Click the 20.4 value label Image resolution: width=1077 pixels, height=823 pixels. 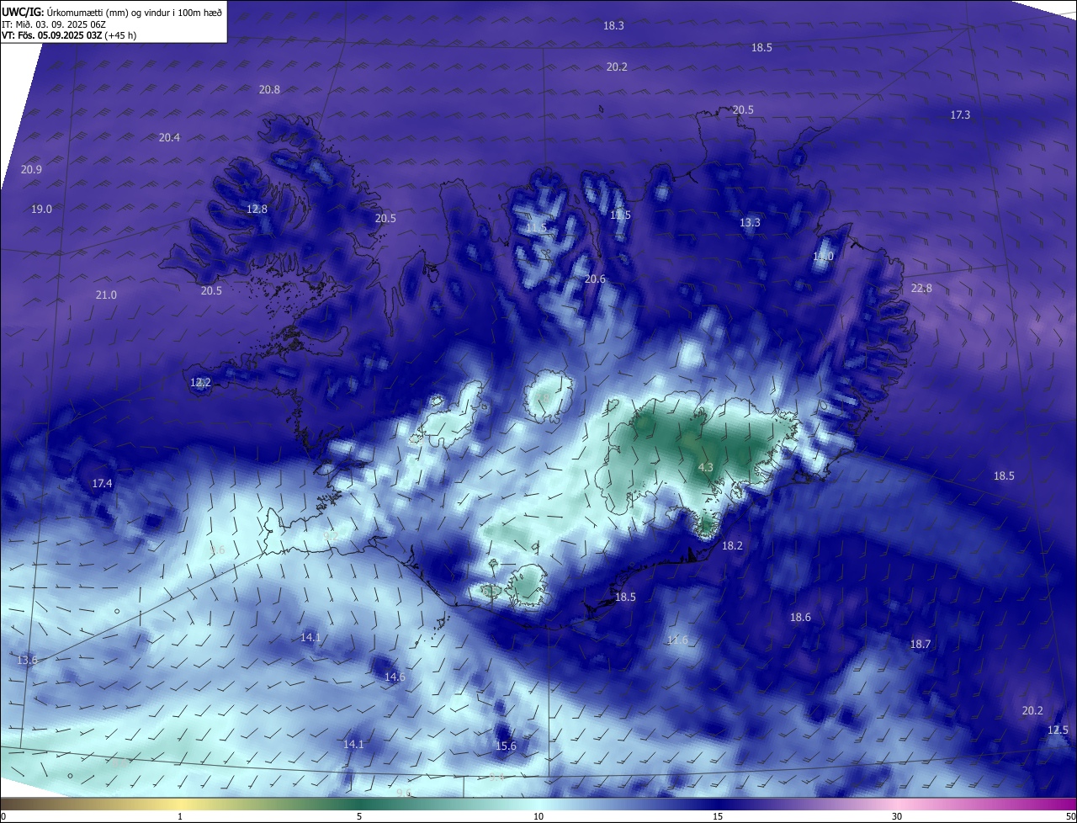[x=169, y=138]
